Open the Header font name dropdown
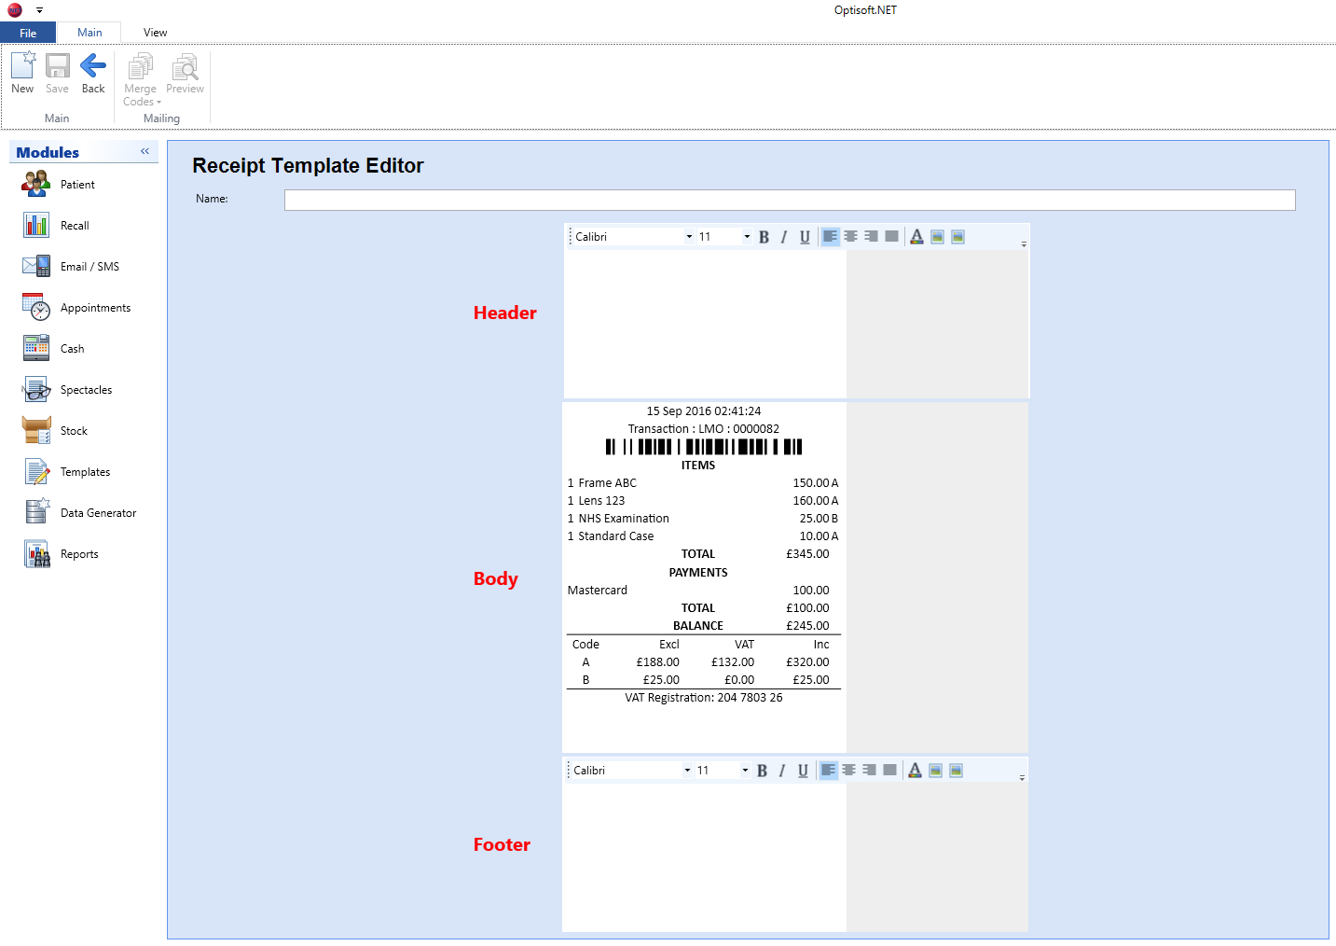This screenshot has width=1336, height=946. (x=689, y=237)
